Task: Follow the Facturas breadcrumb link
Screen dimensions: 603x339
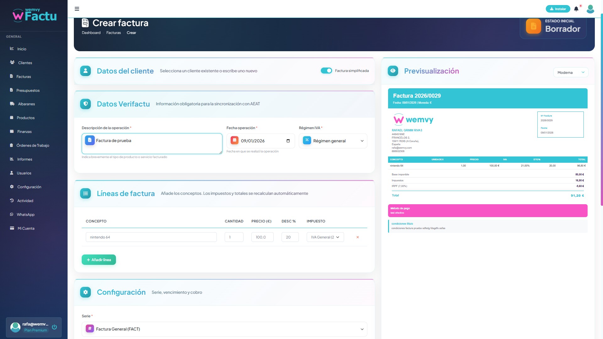Action: 113,33
